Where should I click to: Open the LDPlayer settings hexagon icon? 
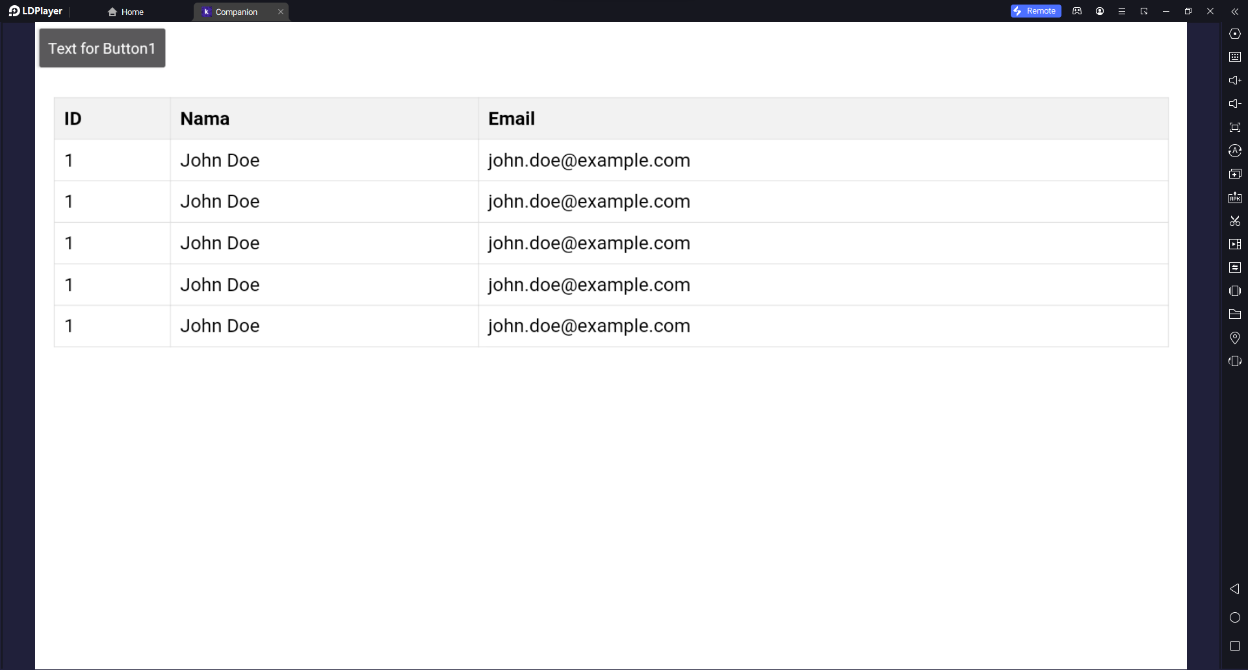(1235, 34)
